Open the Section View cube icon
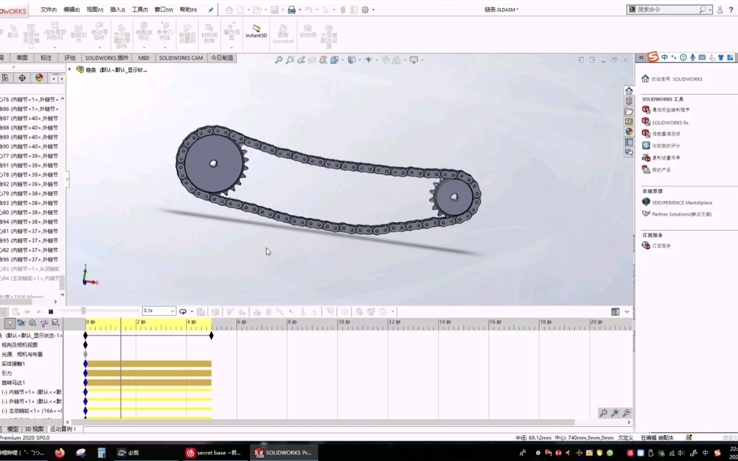Viewport: 738px width, 461px height. pyautogui.click(x=323, y=60)
